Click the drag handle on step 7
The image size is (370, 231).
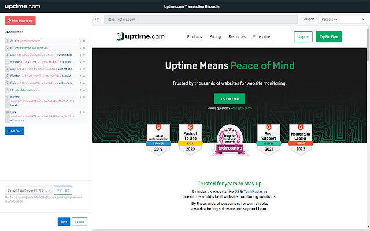point(84,83)
